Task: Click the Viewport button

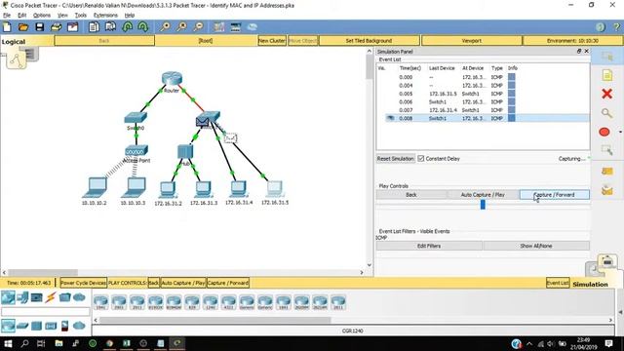Action: 472,41
